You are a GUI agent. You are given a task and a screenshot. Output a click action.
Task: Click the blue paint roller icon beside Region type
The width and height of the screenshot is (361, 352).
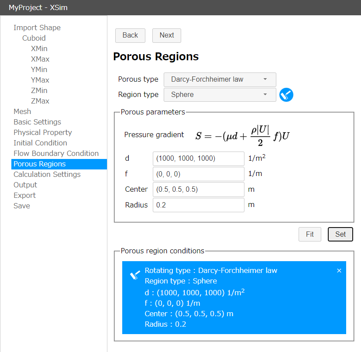[286, 95]
